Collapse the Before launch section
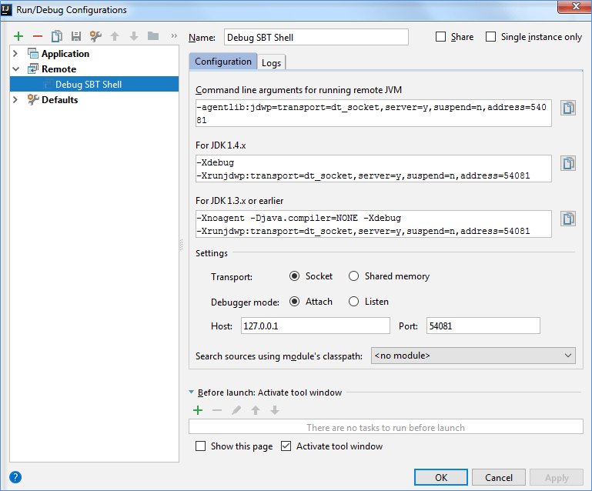This screenshot has height=491, width=592. (192, 392)
